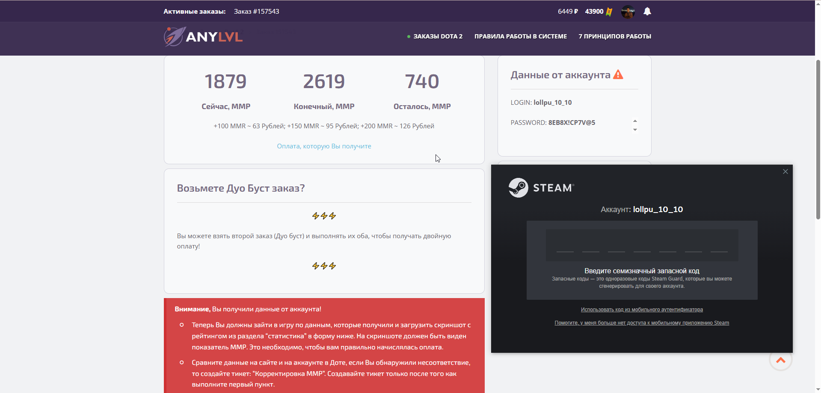Click Возьмете Дуо Буст заказ? heading
Image resolution: width=821 pixels, height=393 pixels.
coord(241,188)
